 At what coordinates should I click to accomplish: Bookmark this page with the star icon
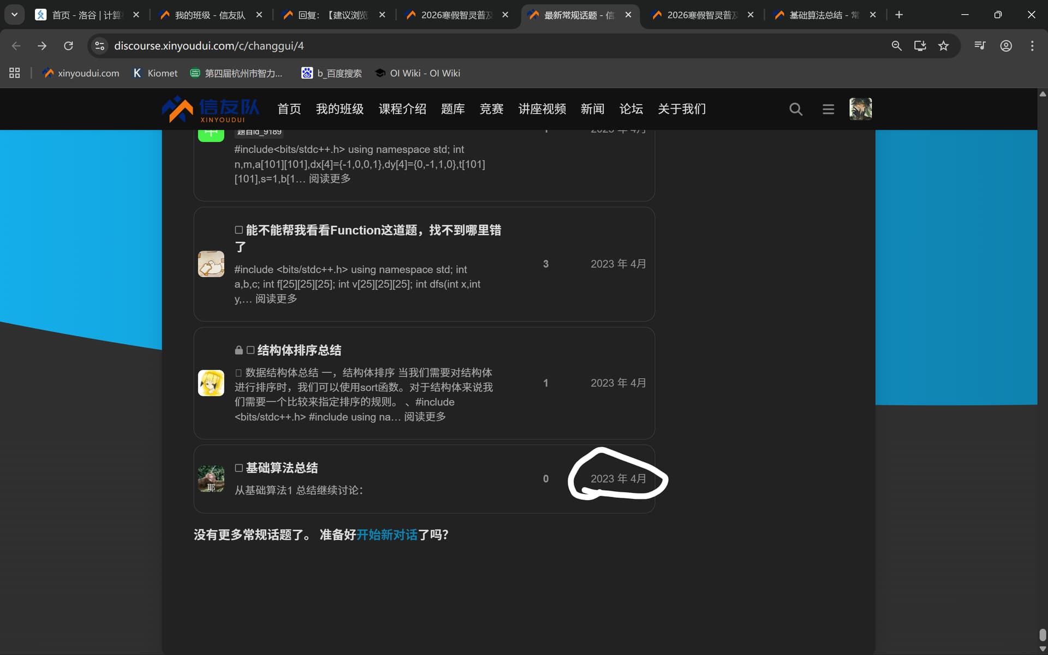pos(944,46)
